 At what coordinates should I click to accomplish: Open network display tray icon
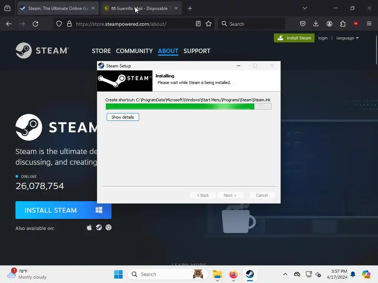tap(309, 274)
